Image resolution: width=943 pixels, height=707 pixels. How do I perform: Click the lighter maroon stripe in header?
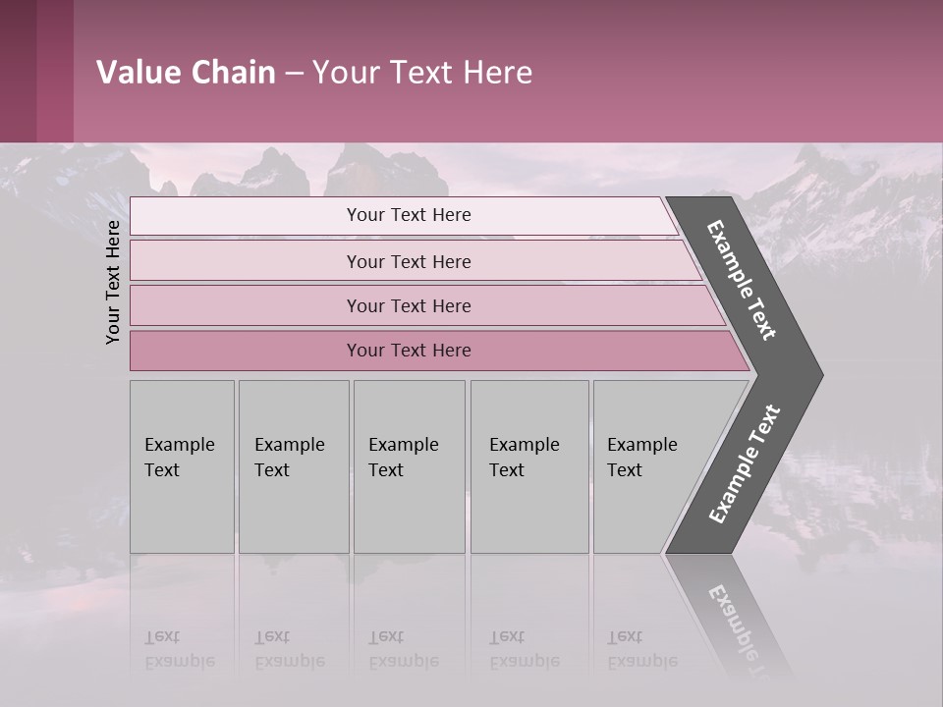click(x=55, y=71)
